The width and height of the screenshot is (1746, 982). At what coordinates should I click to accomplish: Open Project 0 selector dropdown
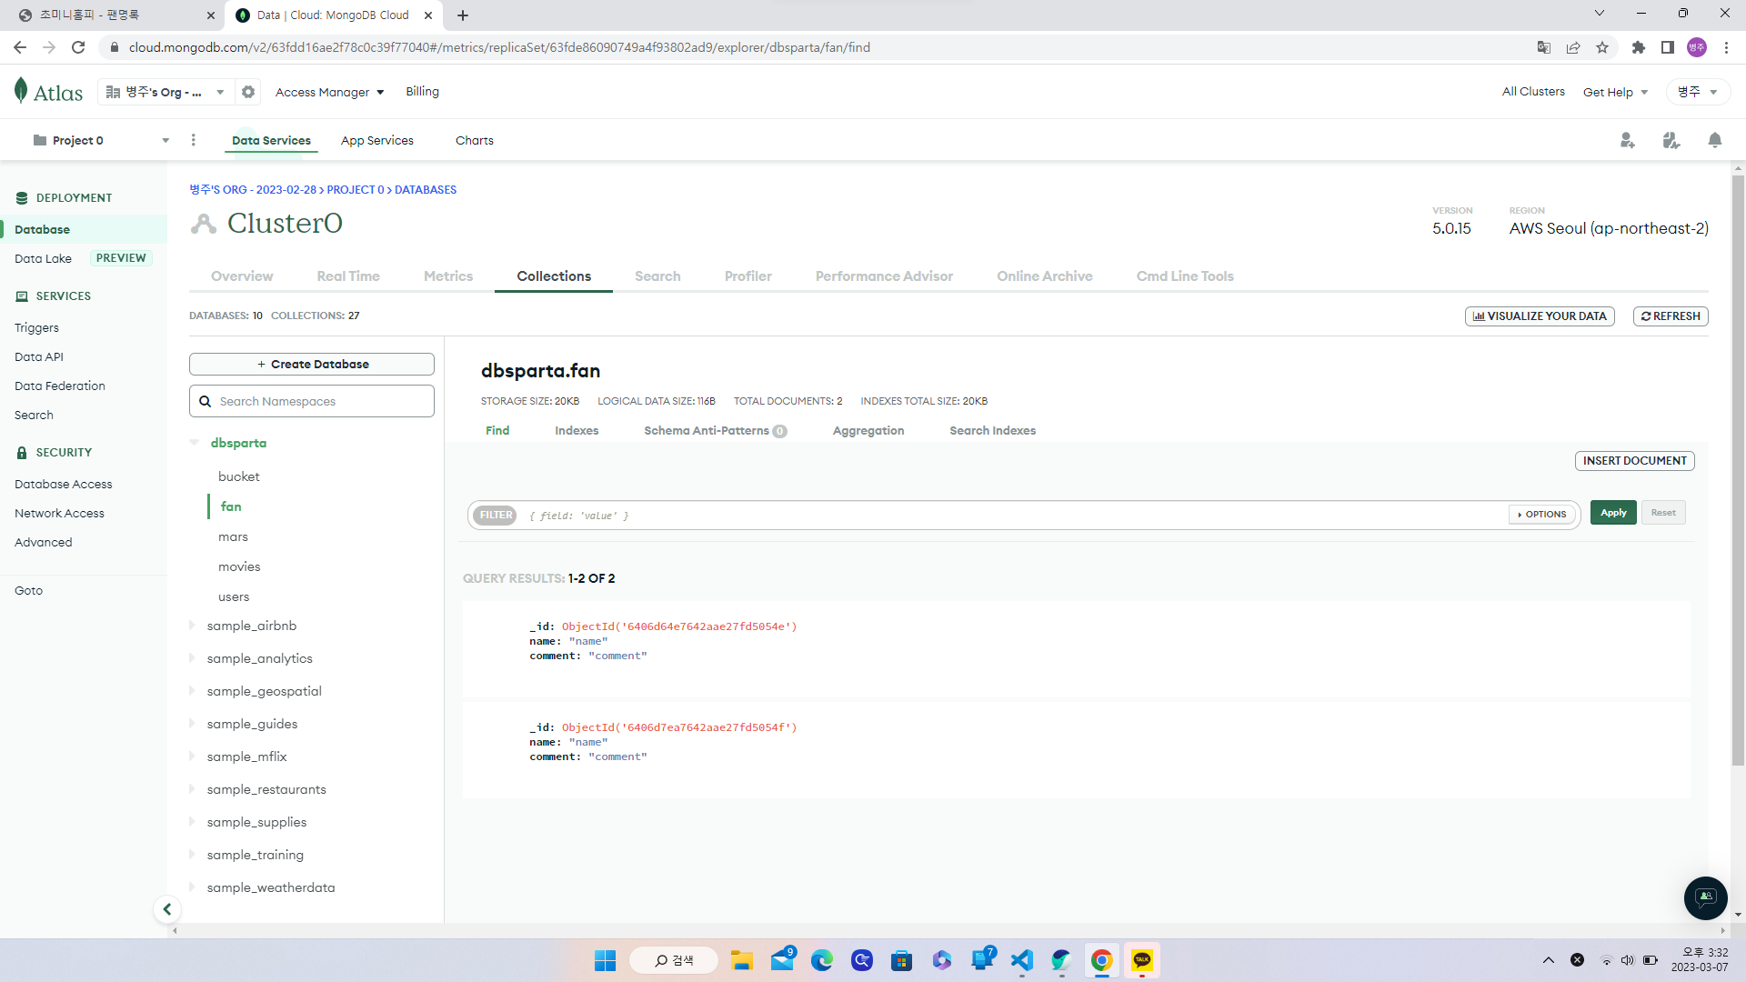pos(100,140)
